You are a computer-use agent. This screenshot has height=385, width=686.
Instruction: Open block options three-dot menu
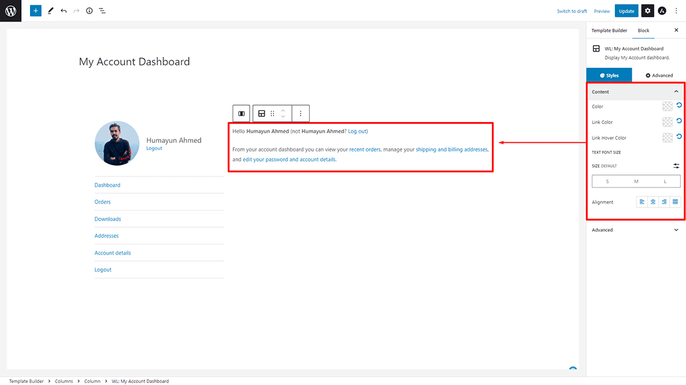pyautogui.click(x=301, y=114)
